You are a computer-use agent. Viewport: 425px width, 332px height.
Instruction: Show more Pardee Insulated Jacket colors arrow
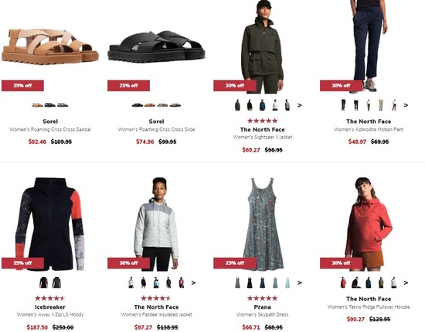[193, 283]
